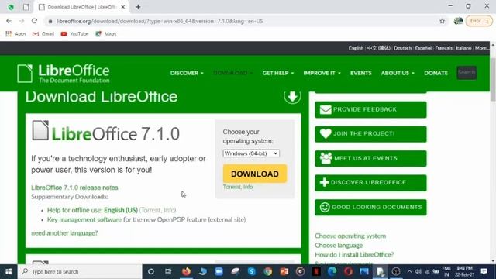Open the Maps bookmark
The width and height of the screenshot is (496, 279).
click(106, 34)
